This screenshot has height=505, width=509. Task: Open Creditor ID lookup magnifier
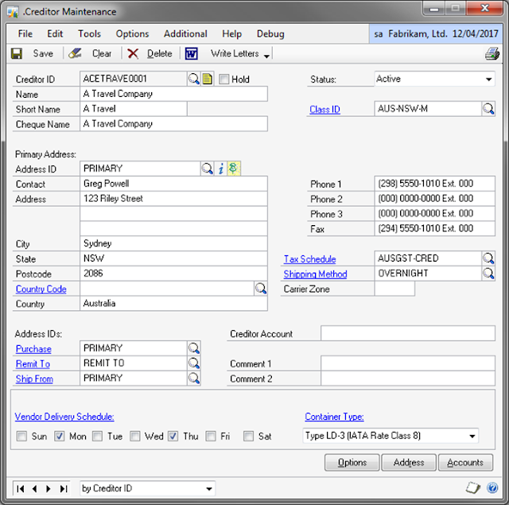click(x=194, y=79)
